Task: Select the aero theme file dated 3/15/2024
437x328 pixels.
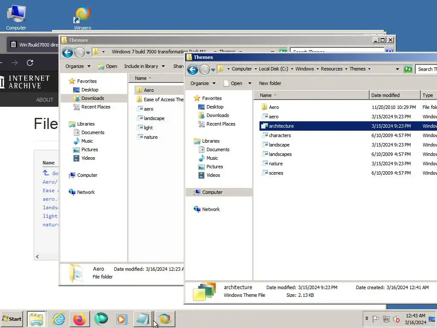Action: [274, 117]
